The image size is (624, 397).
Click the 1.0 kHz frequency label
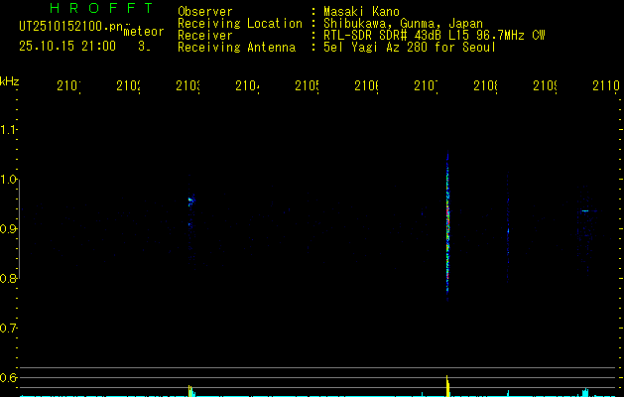pos(8,180)
